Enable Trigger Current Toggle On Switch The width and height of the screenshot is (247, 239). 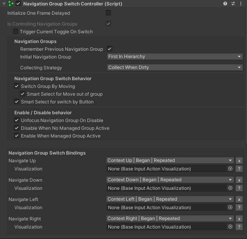tap(16, 31)
